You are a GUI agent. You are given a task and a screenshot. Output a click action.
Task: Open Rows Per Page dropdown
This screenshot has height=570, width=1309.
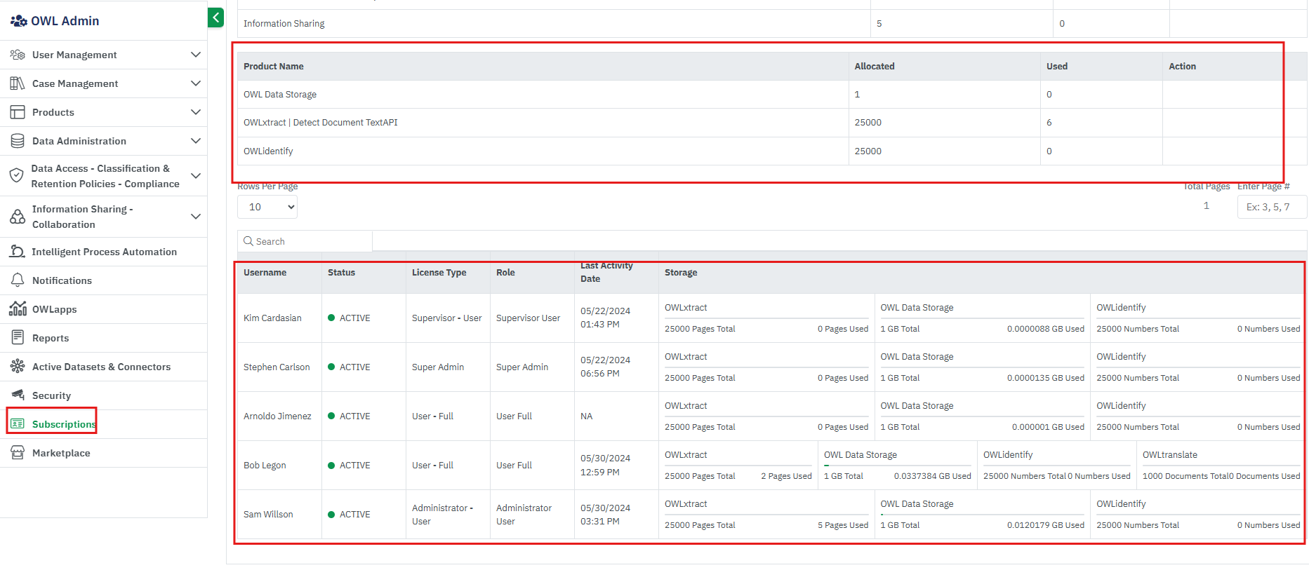(267, 207)
